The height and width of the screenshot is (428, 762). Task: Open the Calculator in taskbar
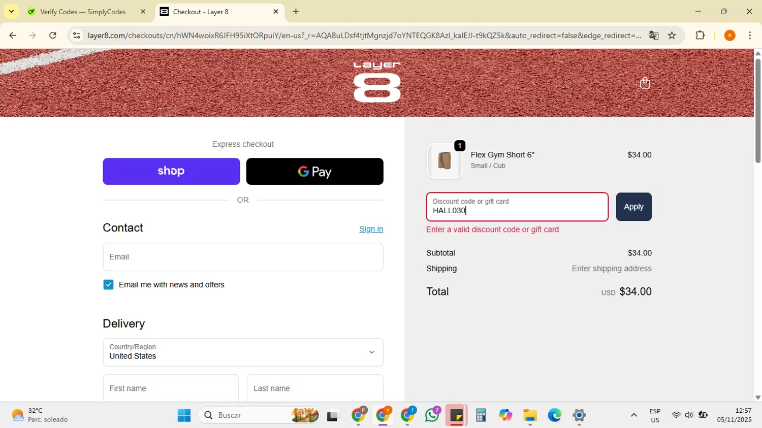[481, 415]
